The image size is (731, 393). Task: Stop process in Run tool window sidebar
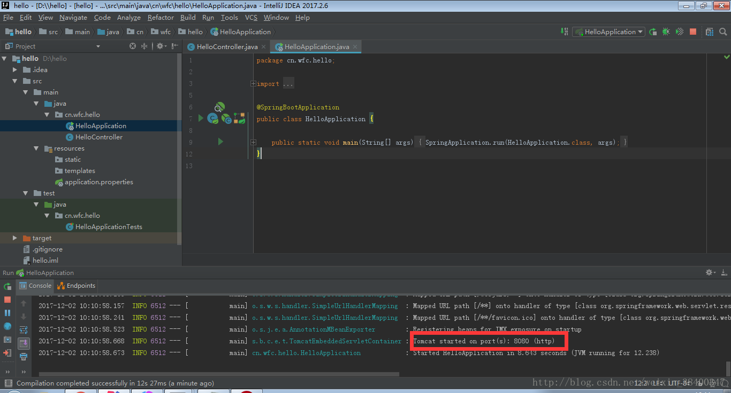[7, 300]
